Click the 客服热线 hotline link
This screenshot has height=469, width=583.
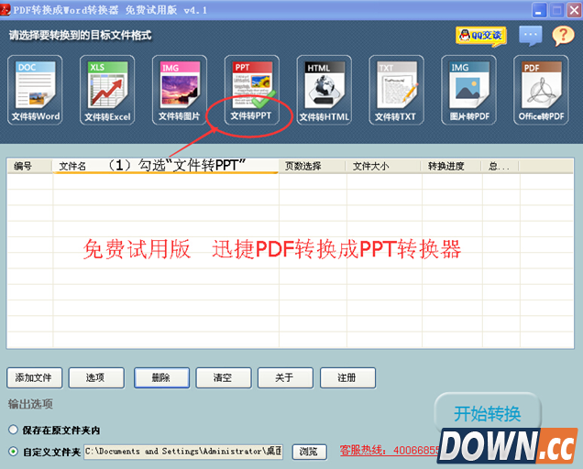pyautogui.click(x=390, y=451)
